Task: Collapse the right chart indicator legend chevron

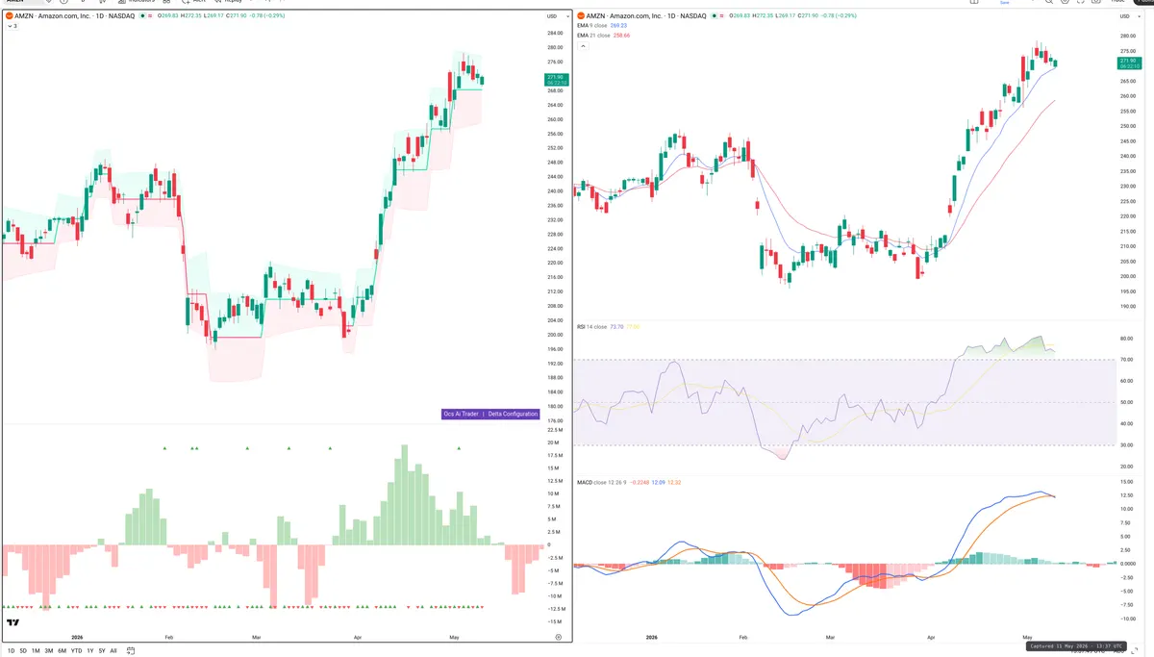Action: pos(583,46)
